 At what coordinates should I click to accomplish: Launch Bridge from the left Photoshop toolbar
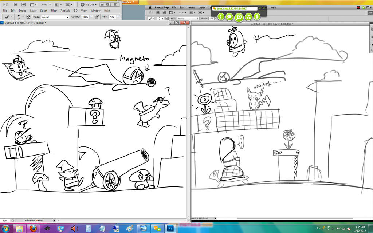pyautogui.click(x=15, y=4)
